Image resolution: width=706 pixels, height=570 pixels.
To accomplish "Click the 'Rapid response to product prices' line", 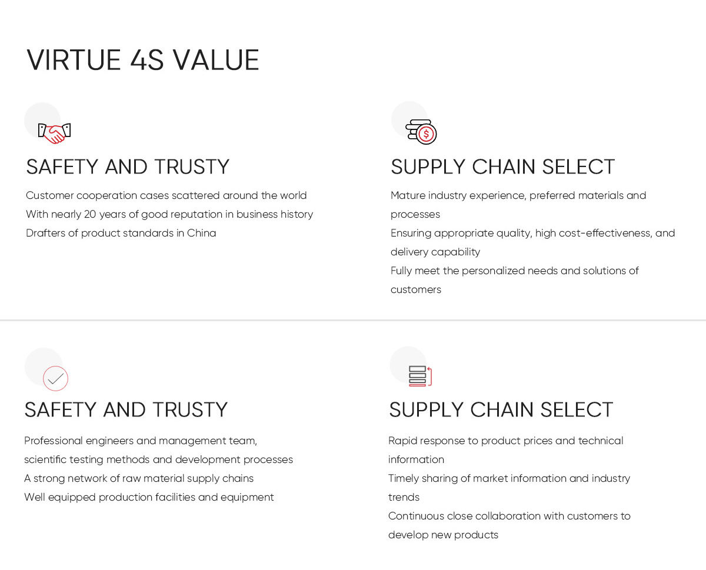I will pos(505,441).
